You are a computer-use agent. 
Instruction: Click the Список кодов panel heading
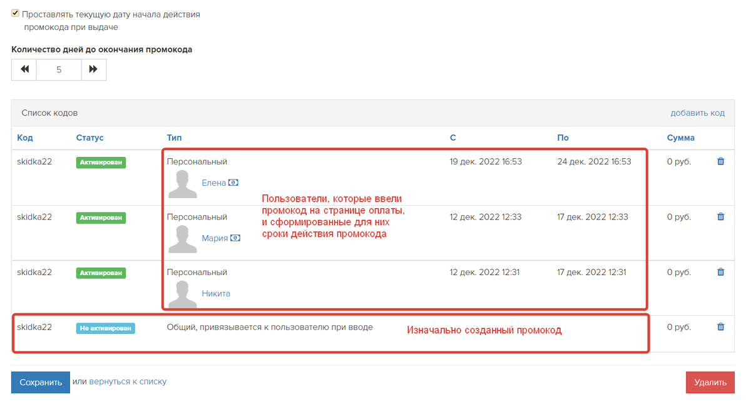(49, 113)
